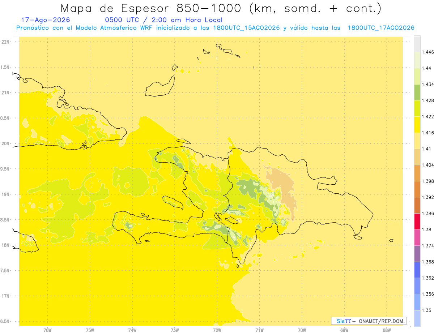Click the "1.398" colorbar value
Screen dimensions: 434x335
pyautogui.click(x=428, y=181)
